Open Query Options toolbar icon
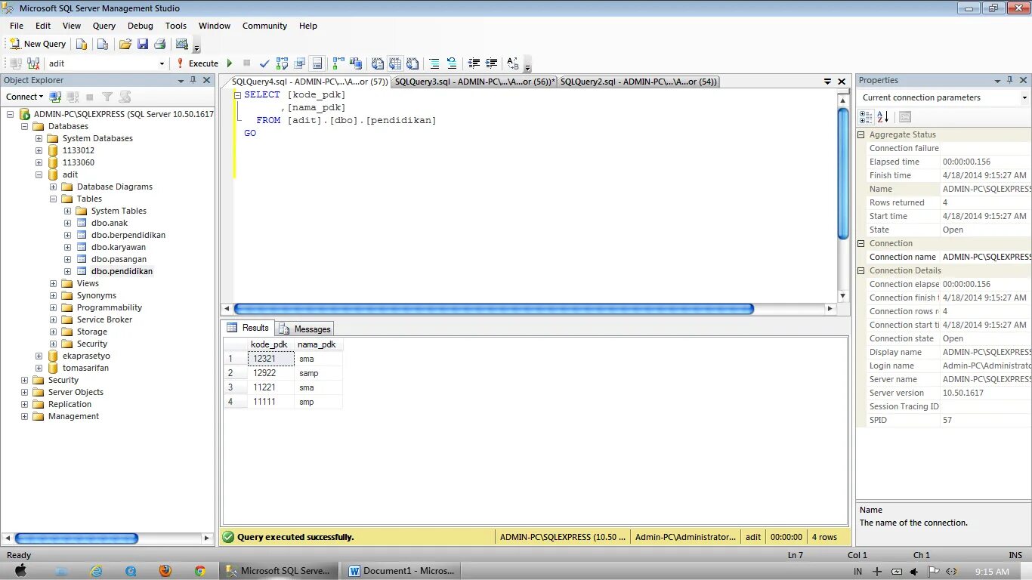This screenshot has height=580, width=1032. pos(299,63)
